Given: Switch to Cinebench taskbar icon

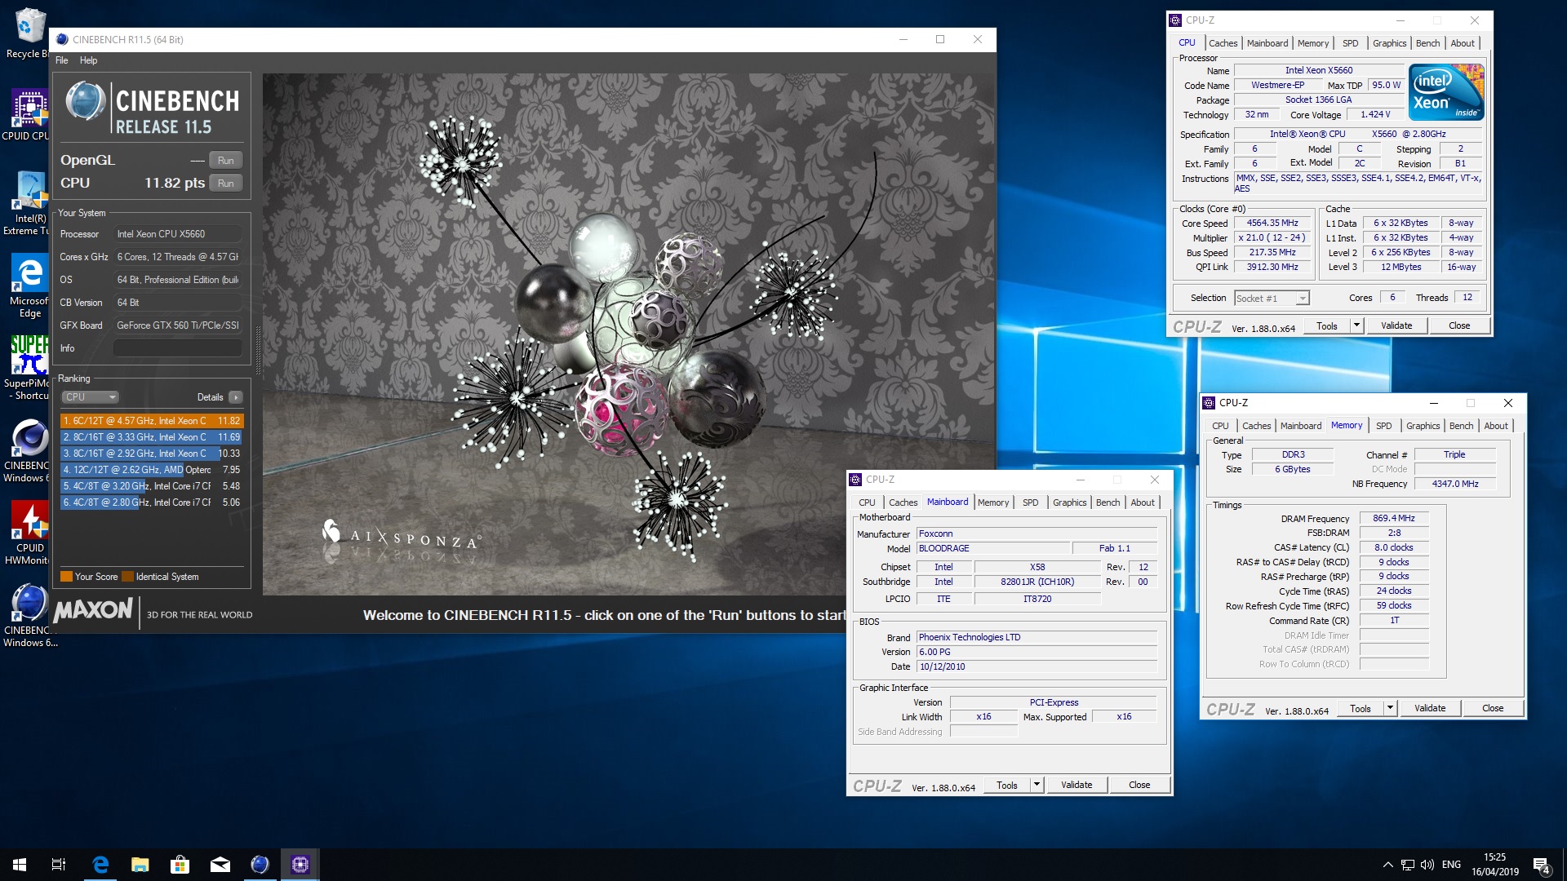Looking at the screenshot, I should pos(260,865).
